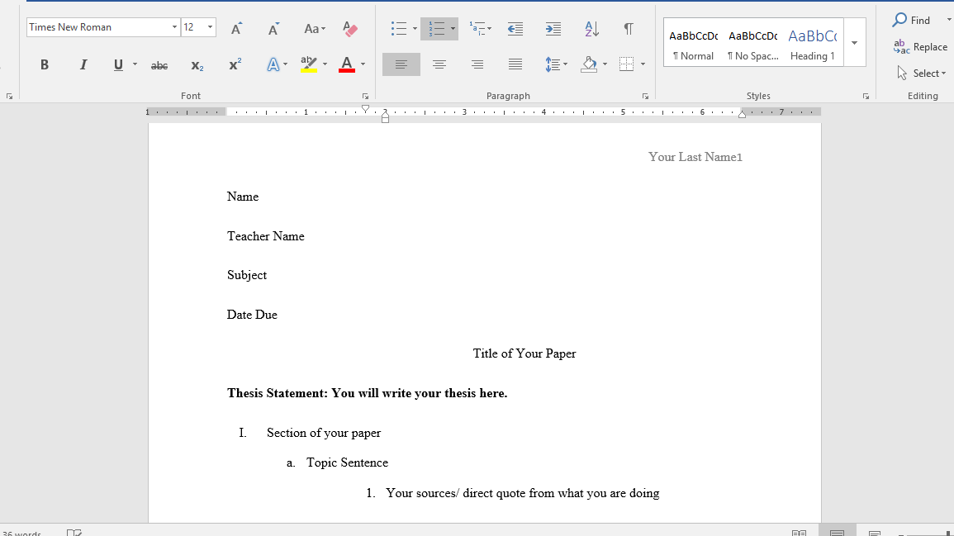954x536 pixels.
Task: Open the font name dropdown
Action: (x=174, y=26)
